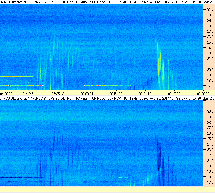Image resolution: width=215 pixels, height=193 pixels.
Task: Click the 18.0 frequency label on RCP-LCP plot
Action: click(x=210, y=81)
